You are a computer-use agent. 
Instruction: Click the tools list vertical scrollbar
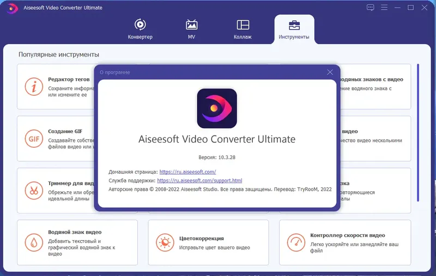(417, 133)
